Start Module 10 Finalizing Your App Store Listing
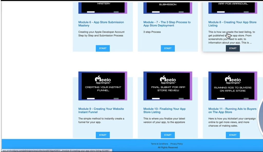The height and width of the screenshot is (152, 263). pos(168,135)
